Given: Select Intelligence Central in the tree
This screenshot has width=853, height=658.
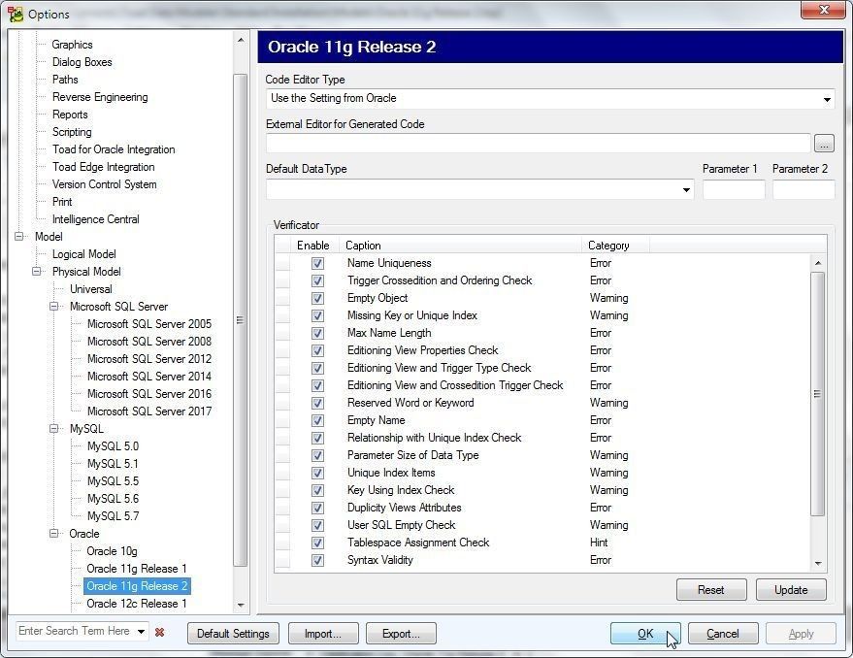Looking at the screenshot, I should click(x=96, y=218).
